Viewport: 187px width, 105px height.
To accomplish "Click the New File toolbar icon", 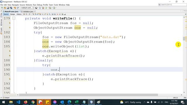I will pyautogui.click(x=2, y=8).
